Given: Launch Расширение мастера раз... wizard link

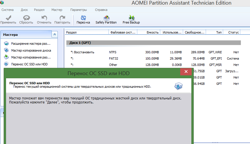Looking at the screenshot, I should (x=31, y=44).
